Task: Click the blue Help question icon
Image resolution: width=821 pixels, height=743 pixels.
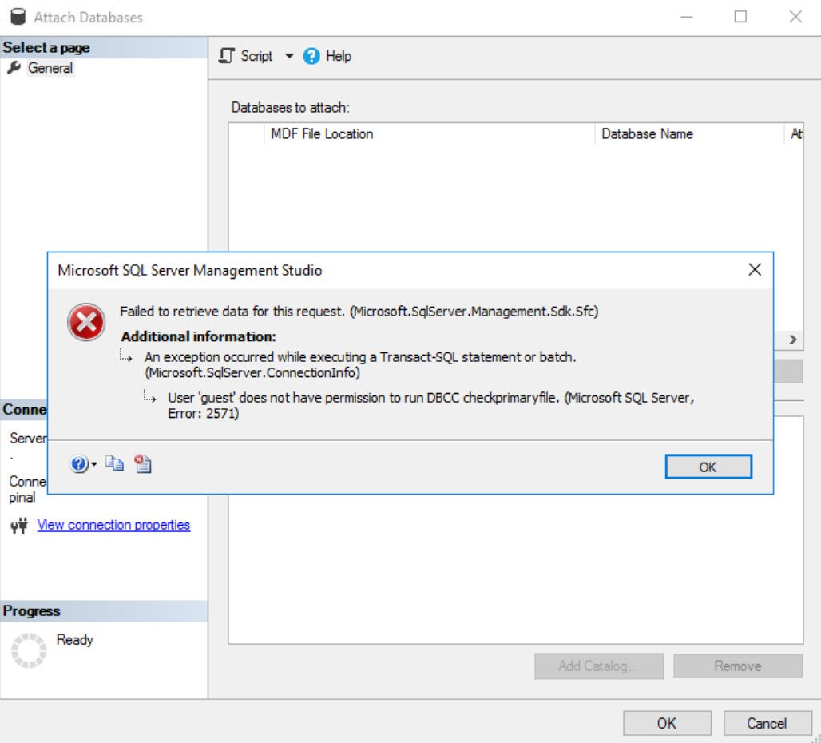Action: 311,56
